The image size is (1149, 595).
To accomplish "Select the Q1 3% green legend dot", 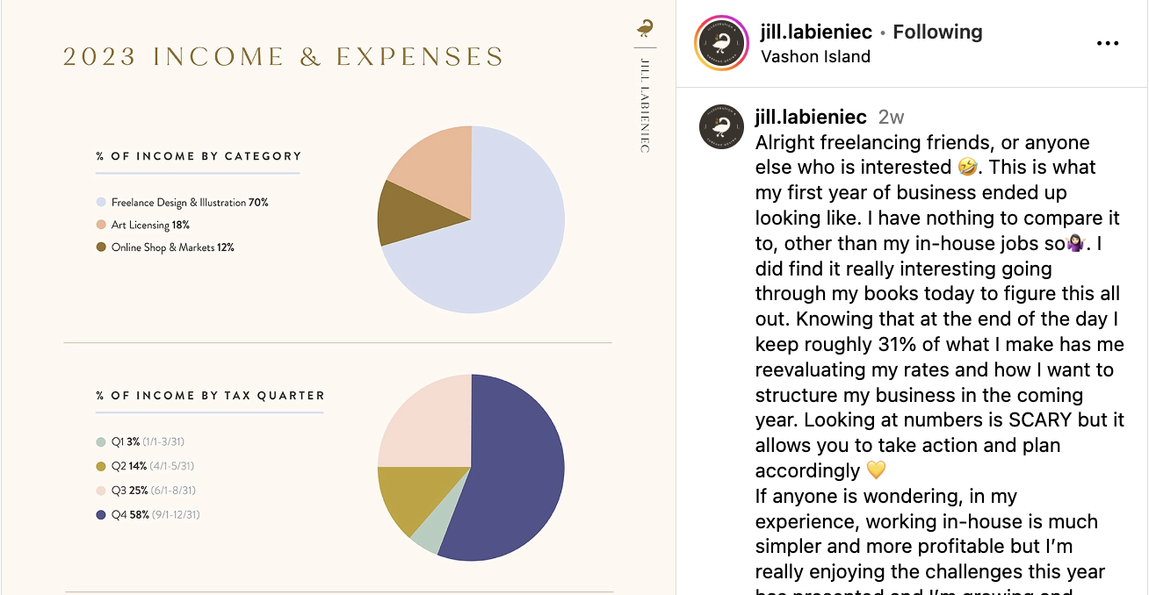I will (x=99, y=441).
